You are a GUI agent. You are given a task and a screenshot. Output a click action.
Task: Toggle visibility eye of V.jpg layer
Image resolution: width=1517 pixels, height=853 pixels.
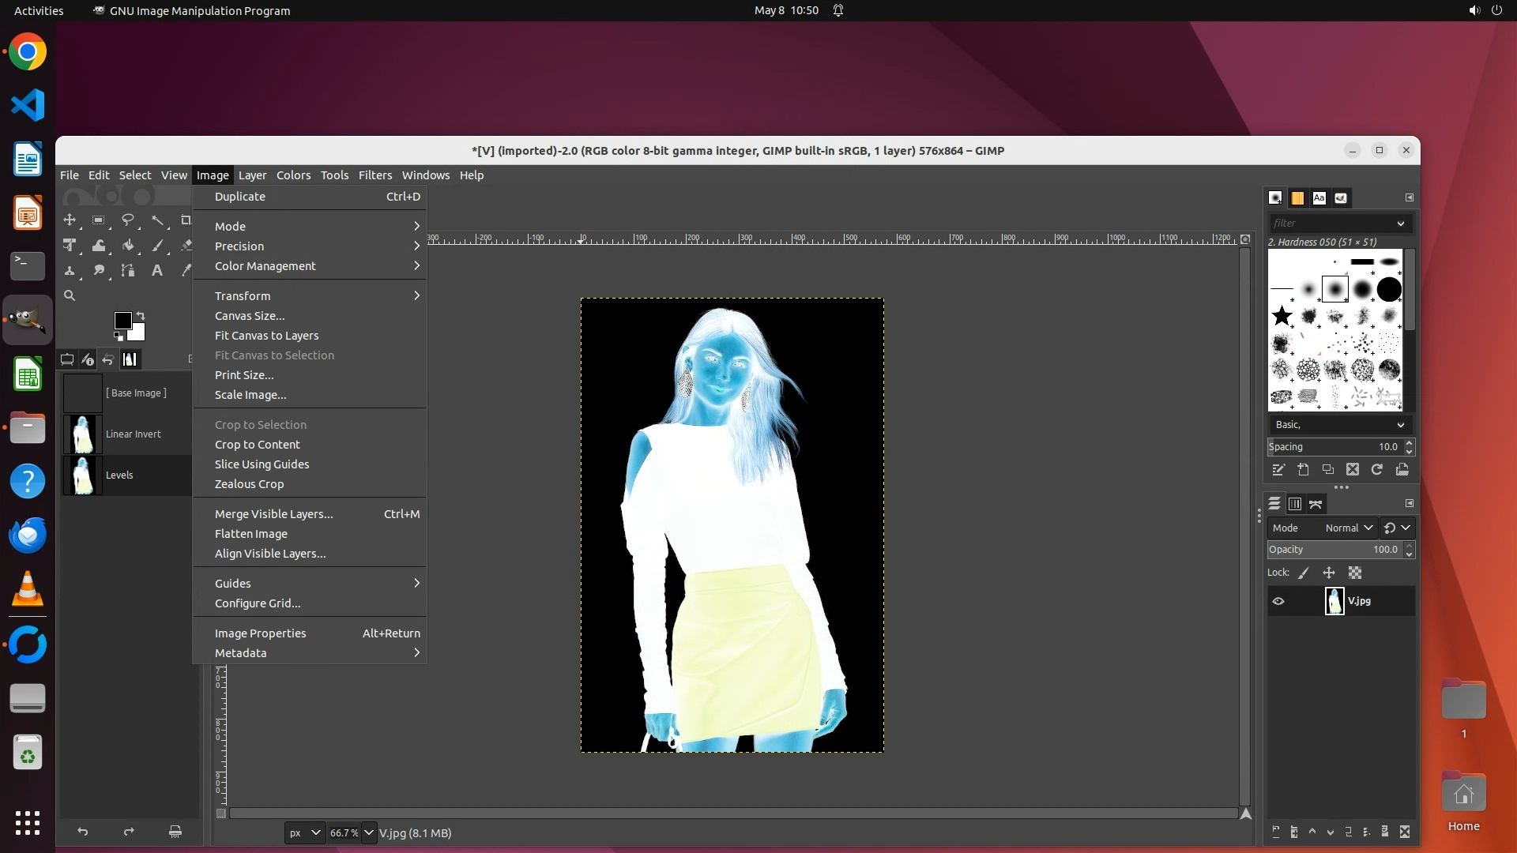click(x=1278, y=601)
